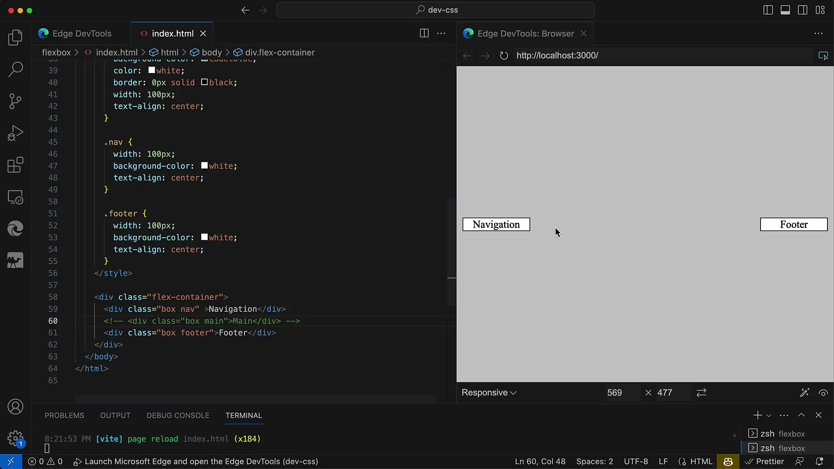Enable the commented-out main div
Screen dimensions: 834x469
click(x=201, y=320)
